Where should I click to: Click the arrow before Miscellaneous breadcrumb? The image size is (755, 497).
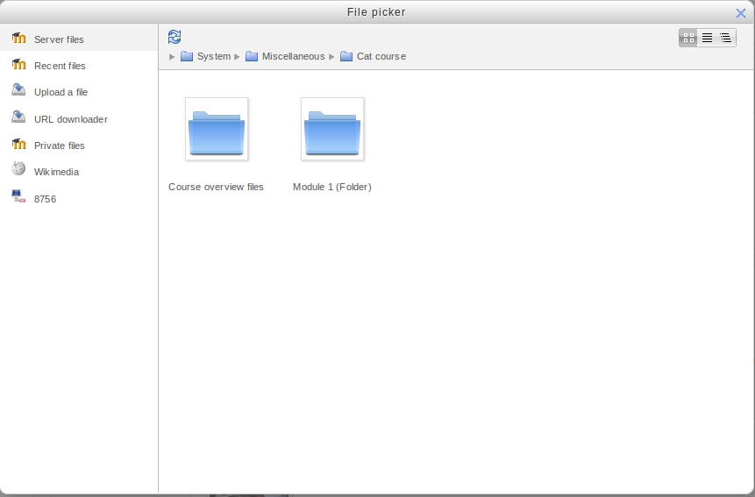pos(237,57)
